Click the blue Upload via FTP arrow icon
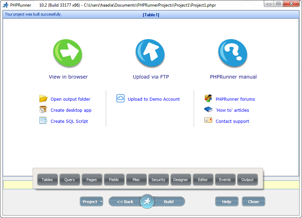Screen dimensions: 302x218 pyautogui.click(x=150, y=53)
